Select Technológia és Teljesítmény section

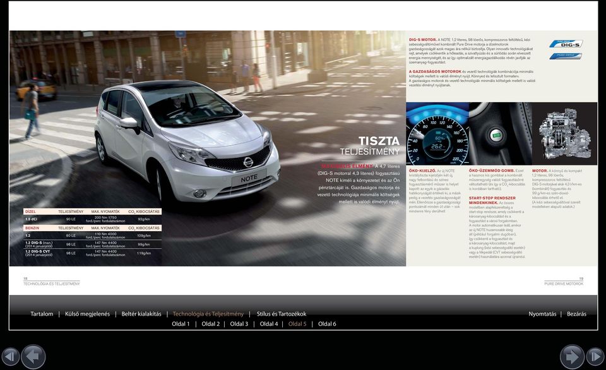208,314
